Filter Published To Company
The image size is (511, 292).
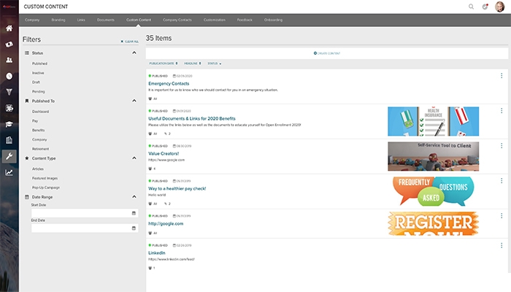pyautogui.click(x=39, y=139)
